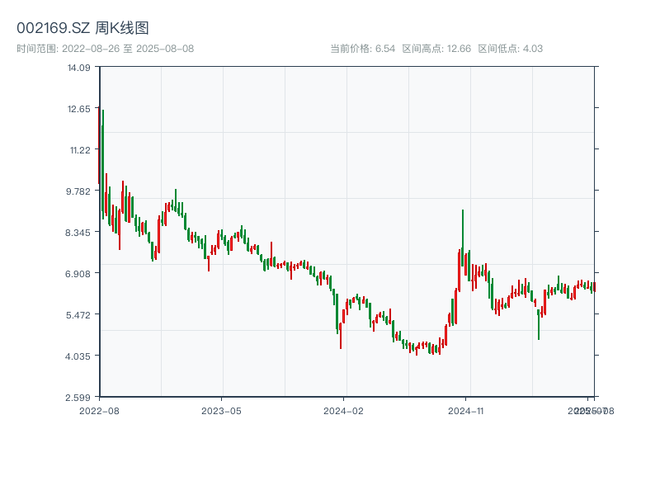Click the 6.908 y-axis label
The height and width of the screenshot is (495, 660).
(x=79, y=273)
